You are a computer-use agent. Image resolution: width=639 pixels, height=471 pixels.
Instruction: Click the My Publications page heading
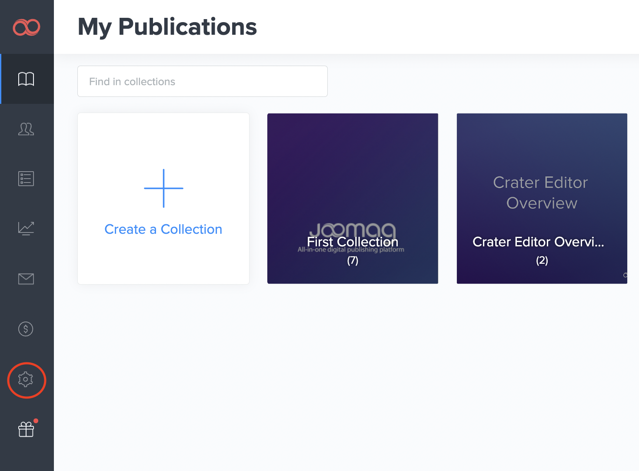coord(167,27)
